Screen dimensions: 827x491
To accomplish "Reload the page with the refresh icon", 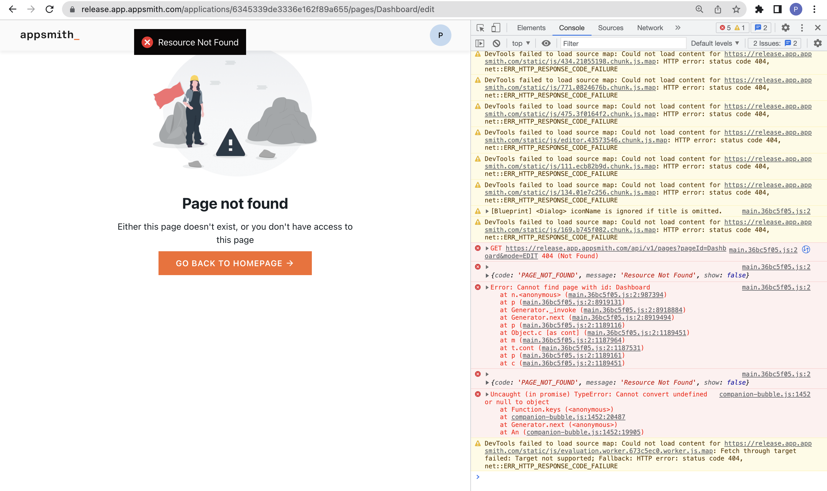I will [50, 9].
